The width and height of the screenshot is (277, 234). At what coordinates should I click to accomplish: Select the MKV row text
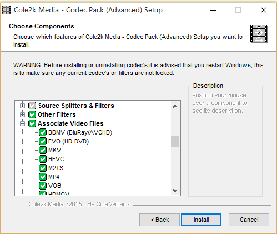tap(54, 150)
